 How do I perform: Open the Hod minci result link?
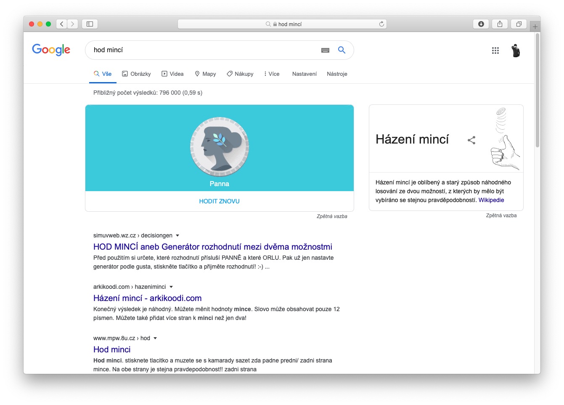click(112, 349)
